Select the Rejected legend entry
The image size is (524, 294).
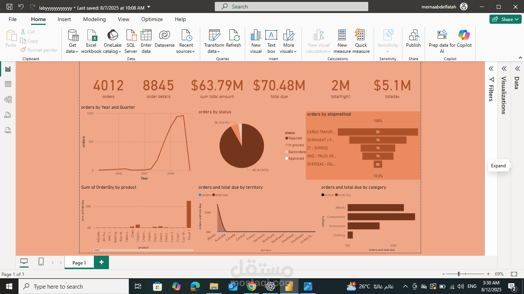point(293,138)
